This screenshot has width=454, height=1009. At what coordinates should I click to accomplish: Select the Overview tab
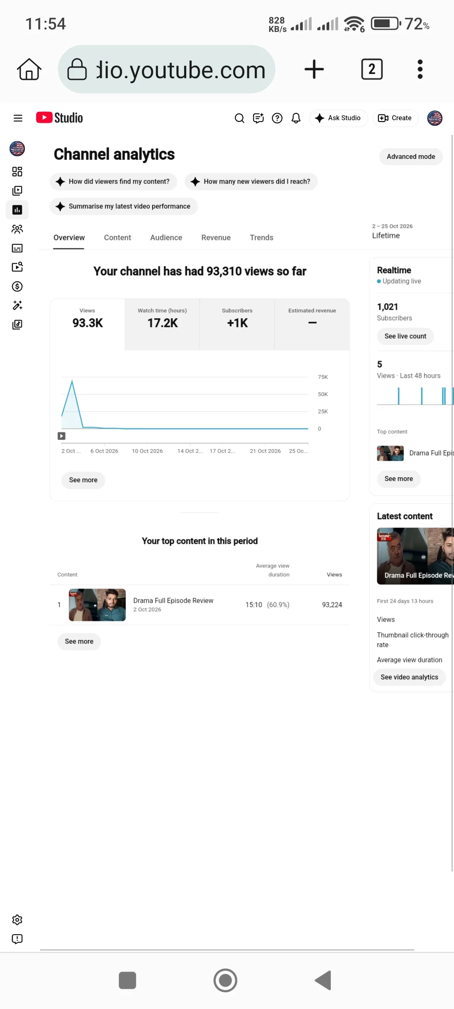coord(69,238)
